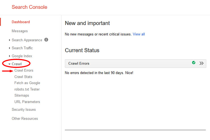210x140 pixels.
Task: Click the green checkmark status icon
Action: [x=193, y=62]
